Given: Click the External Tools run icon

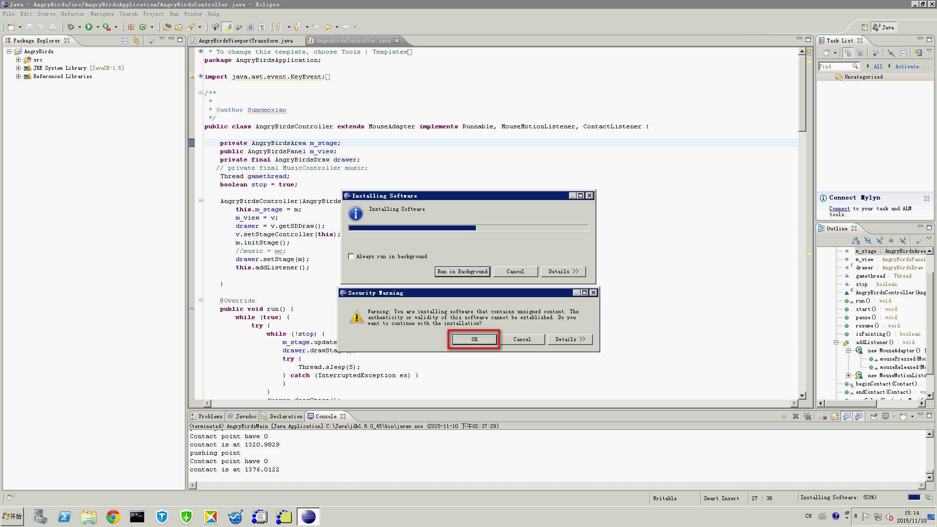Looking at the screenshot, I should tap(106, 27).
